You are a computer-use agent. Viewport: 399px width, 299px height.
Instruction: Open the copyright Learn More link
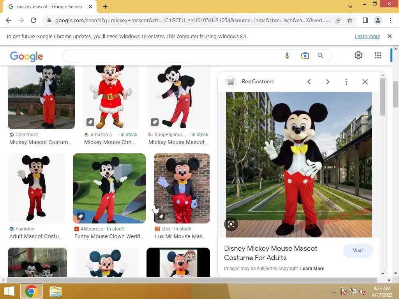[x=312, y=269]
